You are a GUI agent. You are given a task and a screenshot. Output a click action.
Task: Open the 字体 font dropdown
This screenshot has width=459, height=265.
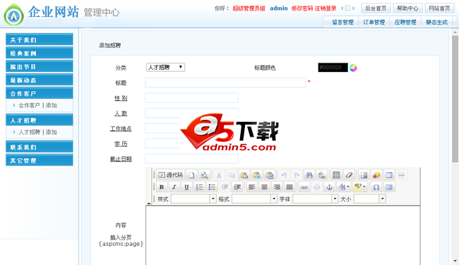point(316,199)
